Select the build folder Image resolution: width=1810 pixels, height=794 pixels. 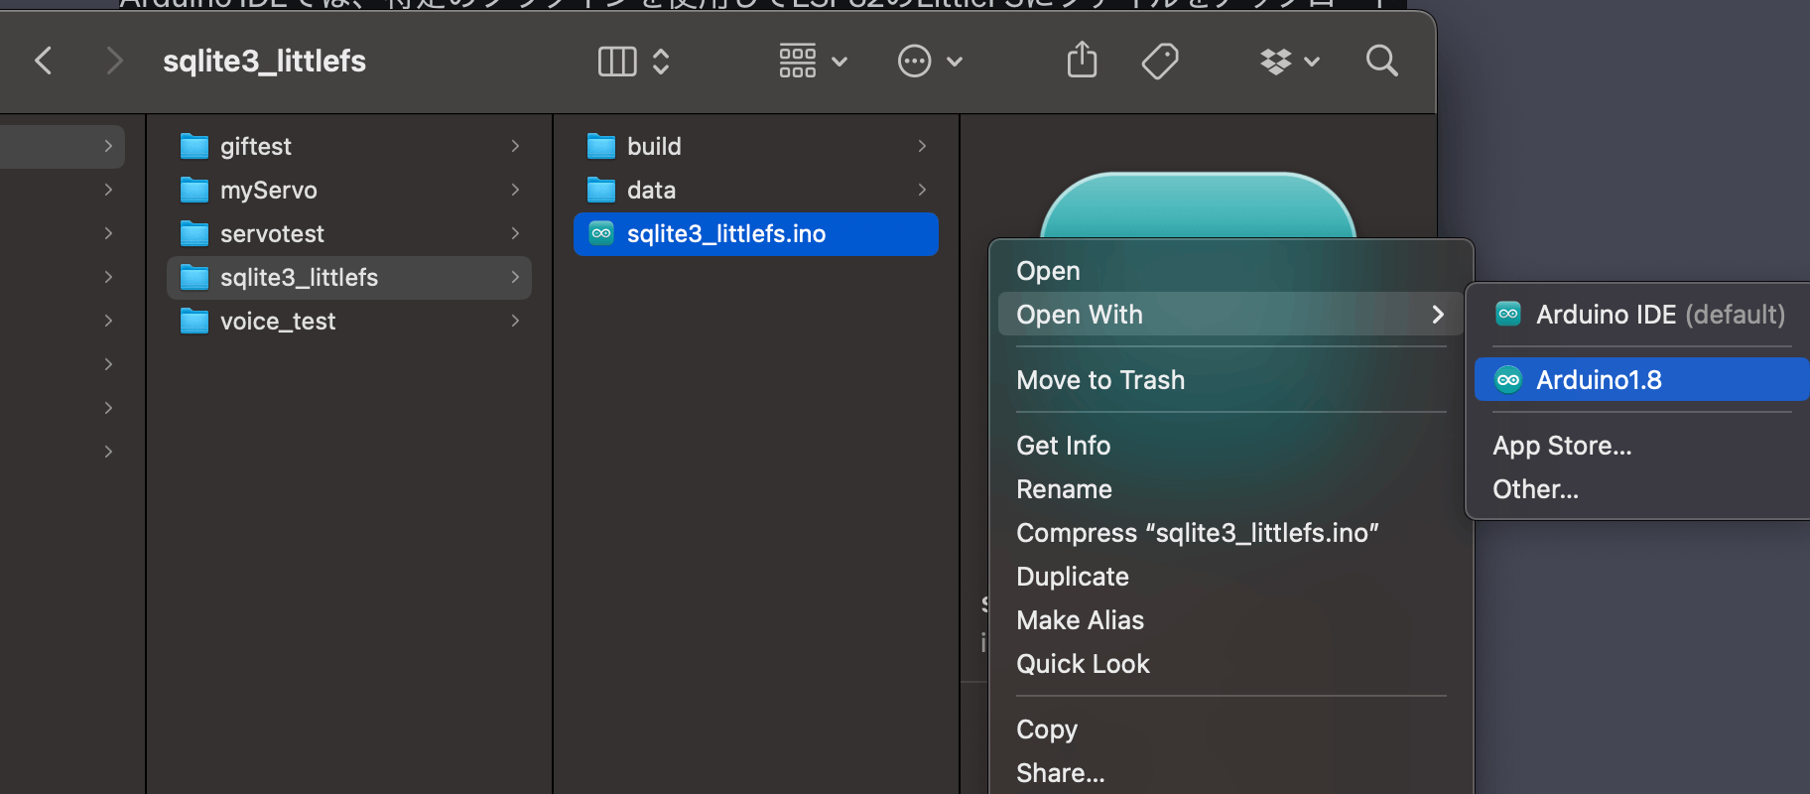pos(654,146)
